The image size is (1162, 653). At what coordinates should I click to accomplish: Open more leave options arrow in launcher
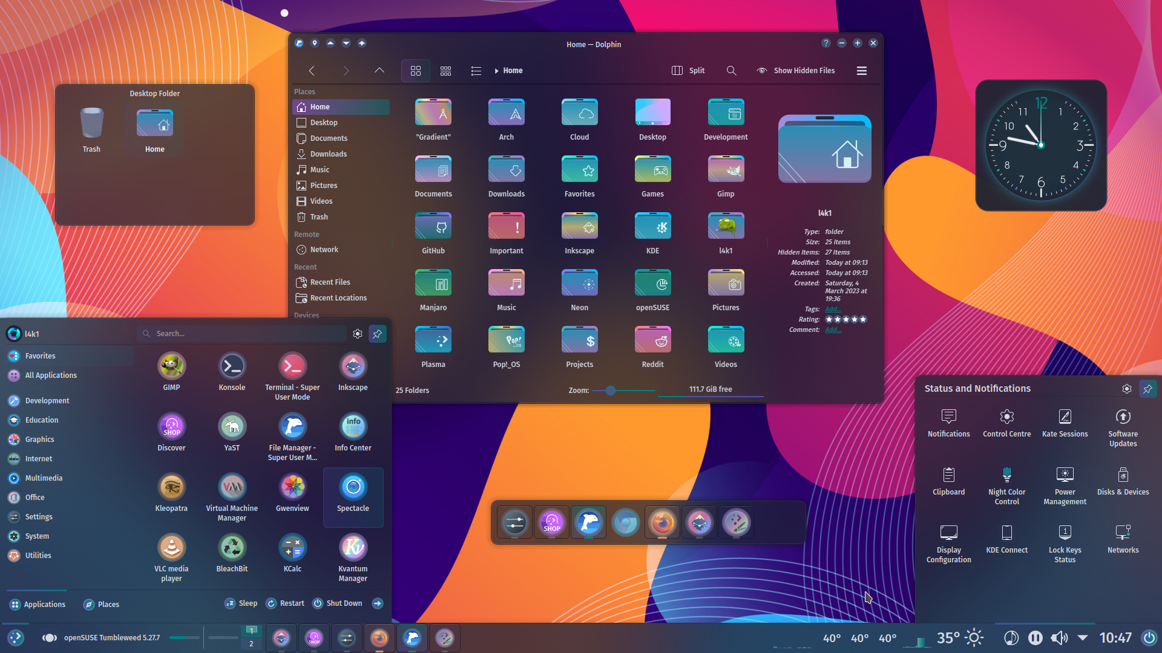click(x=377, y=603)
